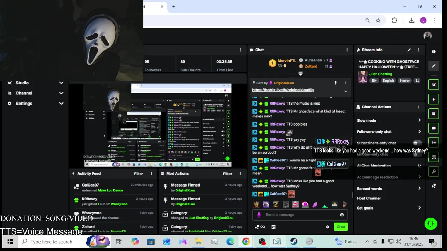This screenshot has width=447, height=251.
Task: Open the channel points icon in right sidebar
Action: click(434, 186)
